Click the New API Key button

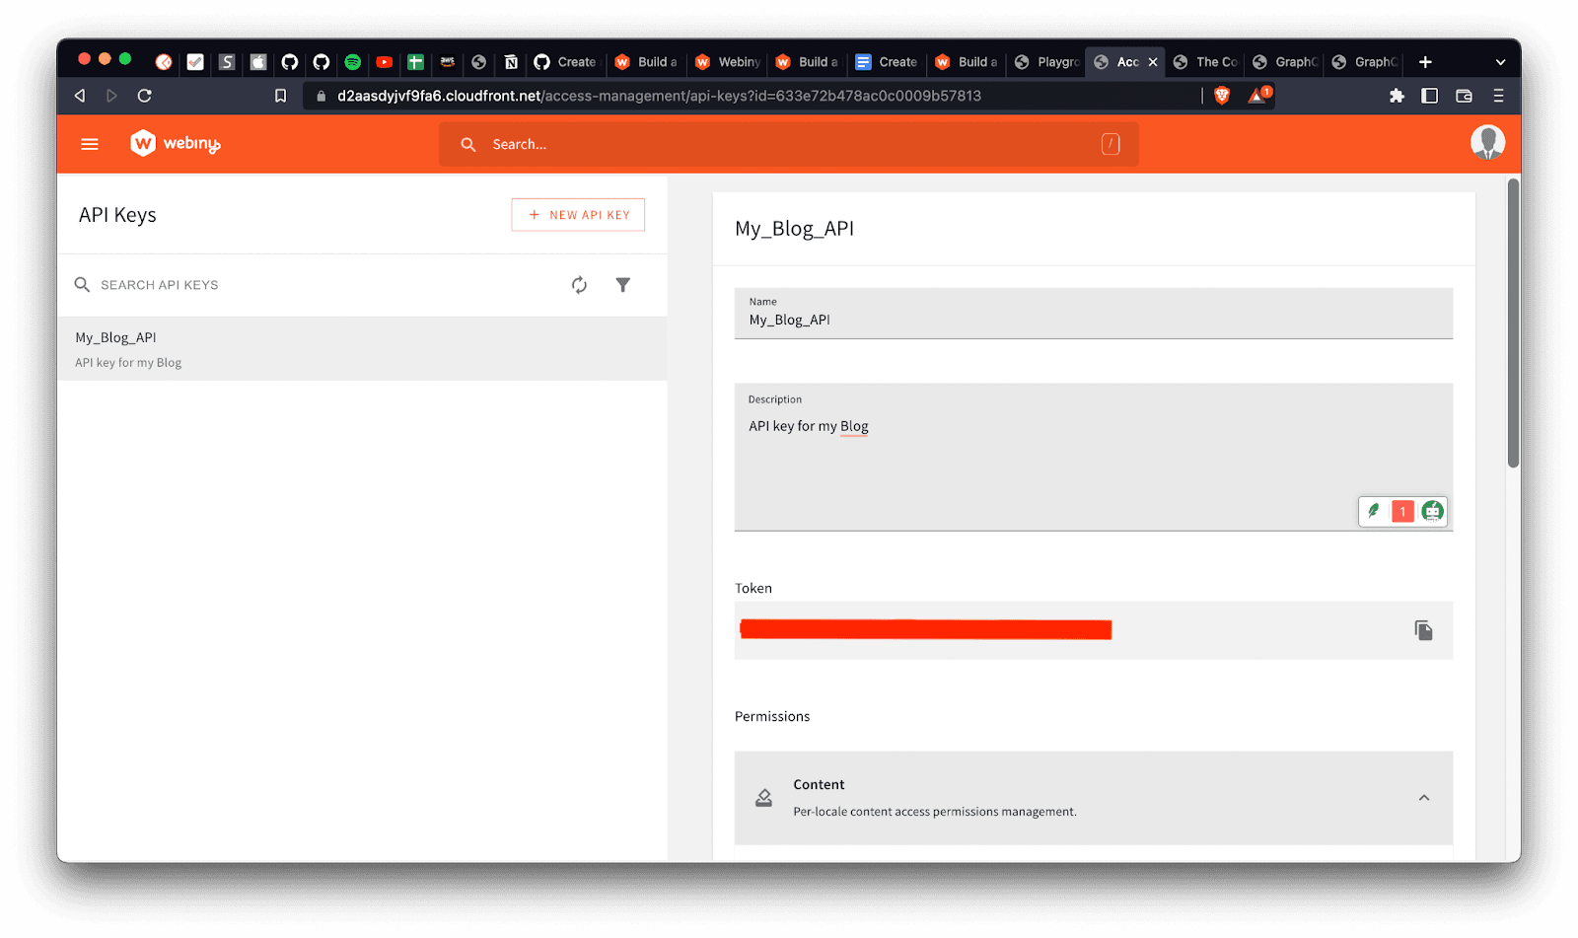[578, 215]
